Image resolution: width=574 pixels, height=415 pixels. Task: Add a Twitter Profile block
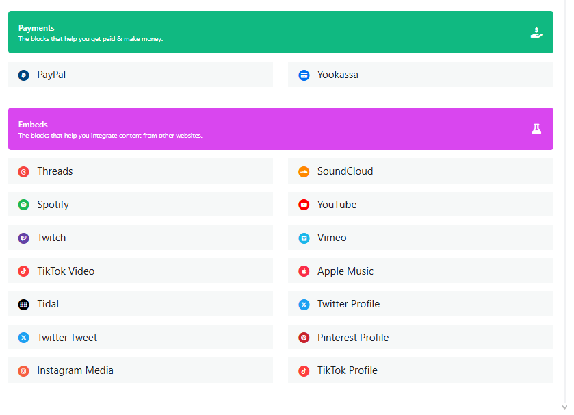pyautogui.click(x=421, y=303)
